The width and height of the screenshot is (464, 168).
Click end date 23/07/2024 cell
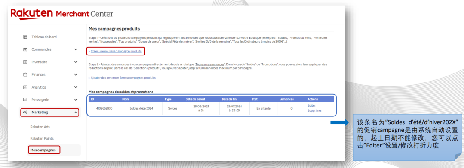point(235,108)
